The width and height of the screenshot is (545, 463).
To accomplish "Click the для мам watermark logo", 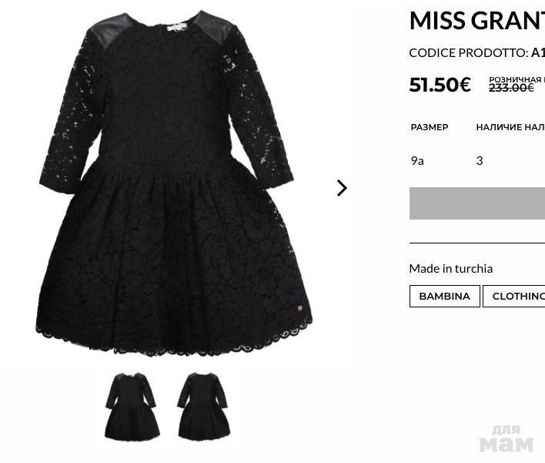I will [506, 438].
